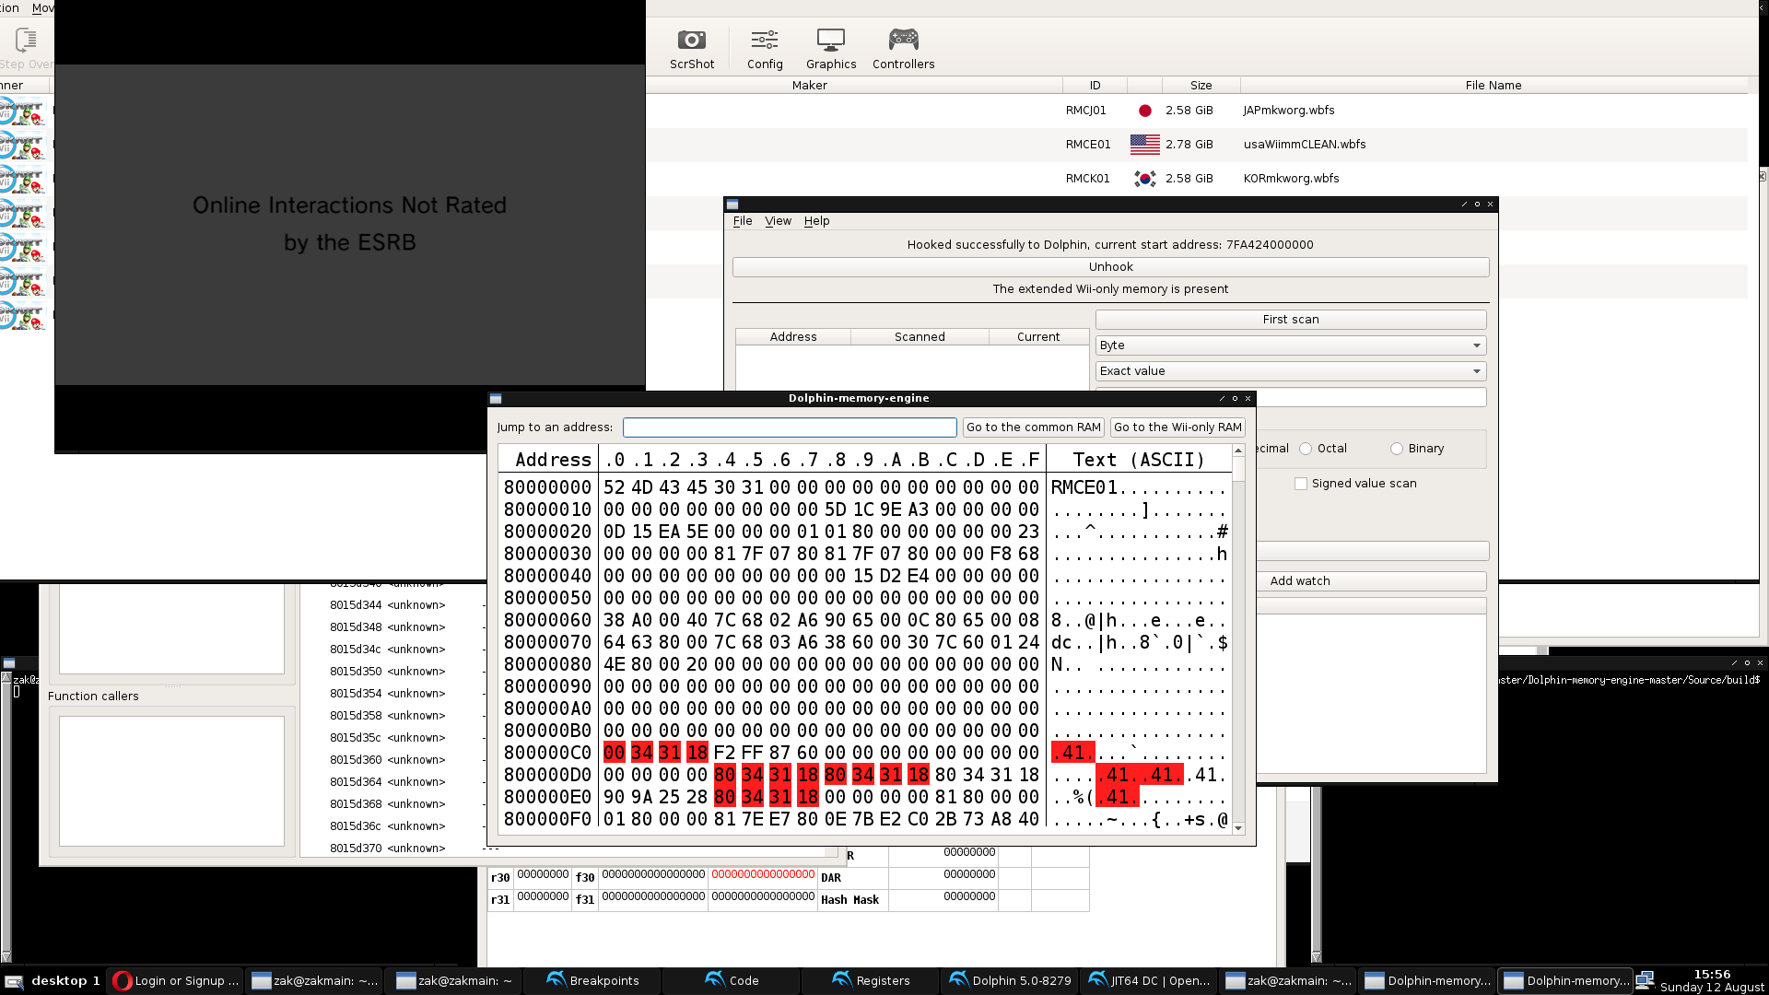Viewport: 1769px width, 995px height.
Task: Click the First scan button
Action: tap(1290, 318)
